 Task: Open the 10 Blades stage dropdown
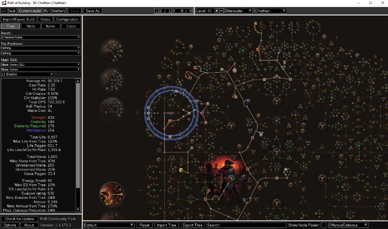27,74
